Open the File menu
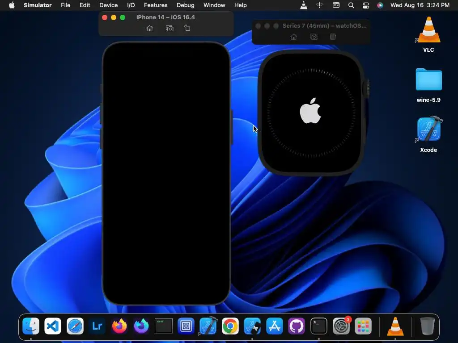The width and height of the screenshot is (458, 343). 65,5
